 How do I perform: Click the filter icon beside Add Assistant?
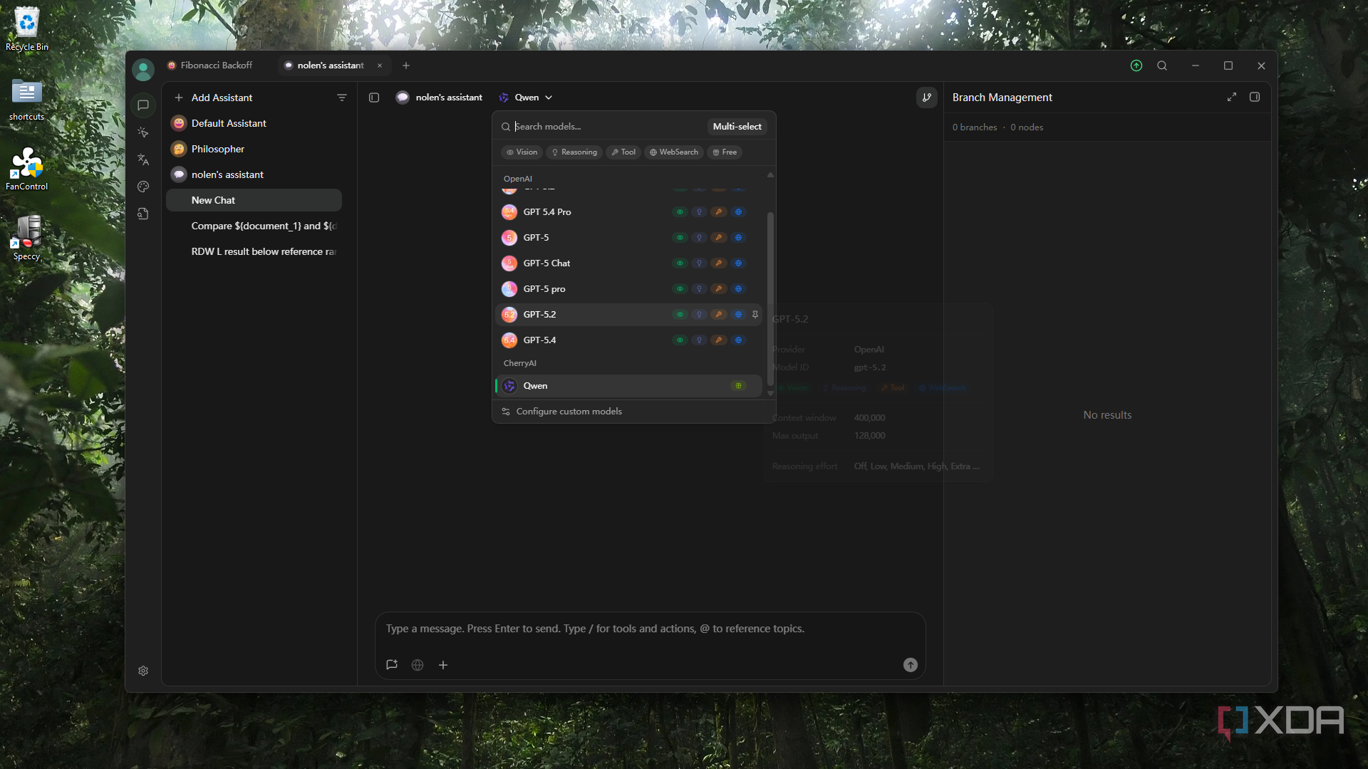tap(342, 98)
